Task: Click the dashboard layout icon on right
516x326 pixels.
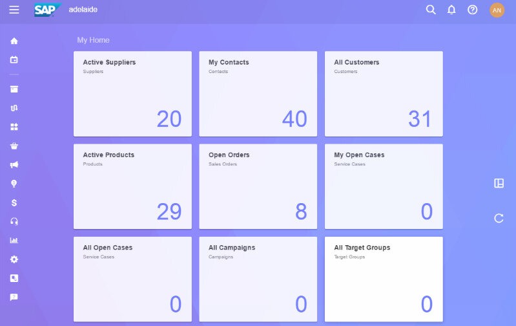Action: [x=499, y=183]
